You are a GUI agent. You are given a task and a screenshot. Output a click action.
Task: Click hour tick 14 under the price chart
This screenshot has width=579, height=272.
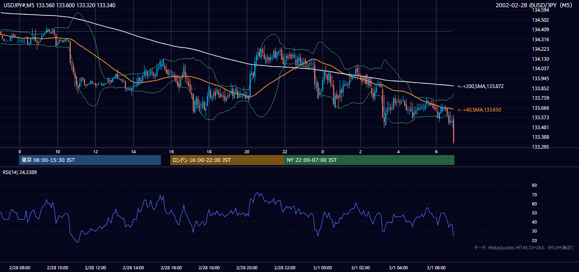click(133, 151)
